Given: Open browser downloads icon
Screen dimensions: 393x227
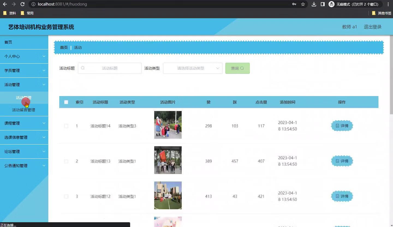Looking at the screenshot, I should coord(314,4).
